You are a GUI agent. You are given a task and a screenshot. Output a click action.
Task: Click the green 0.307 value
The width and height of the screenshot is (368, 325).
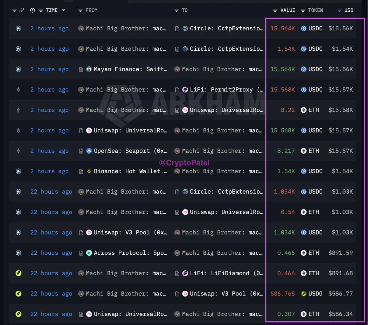[x=286, y=314]
